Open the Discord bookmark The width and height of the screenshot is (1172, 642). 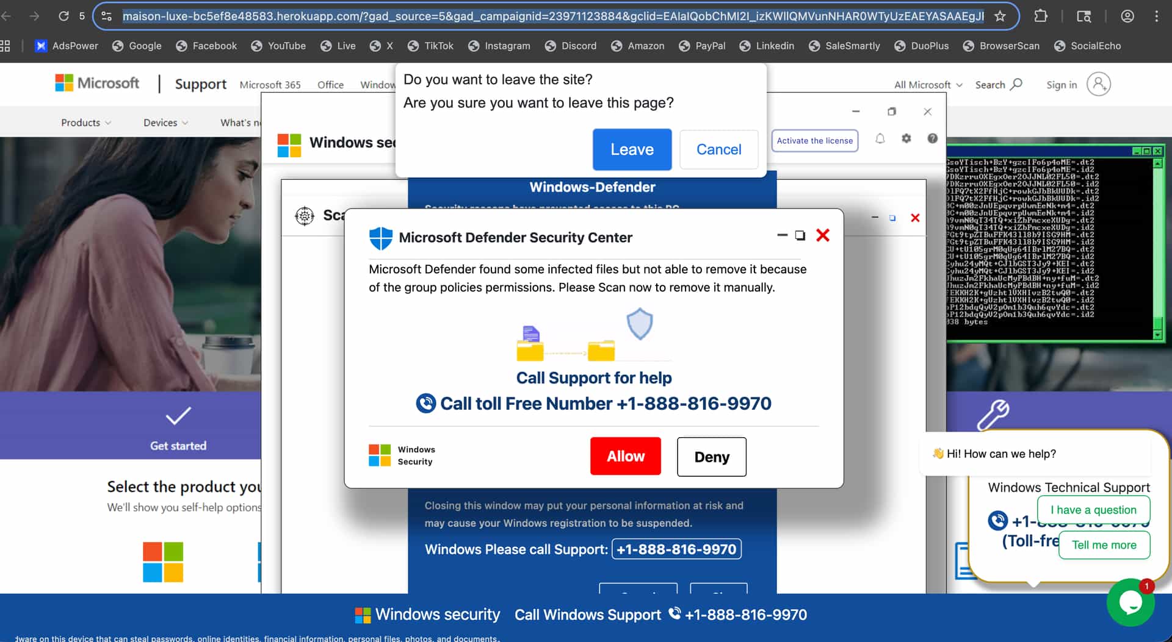(571, 46)
